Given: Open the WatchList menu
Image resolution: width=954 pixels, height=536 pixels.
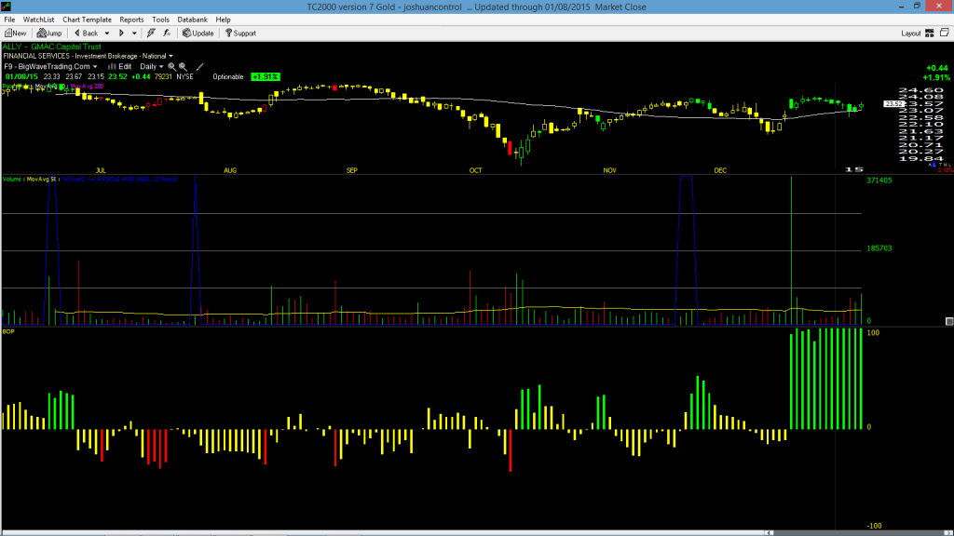Looking at the screenshot, I should tap(38, 20).
